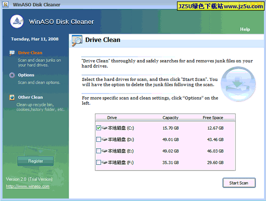
Task: Click the Register button
Action: pos(35,161)
